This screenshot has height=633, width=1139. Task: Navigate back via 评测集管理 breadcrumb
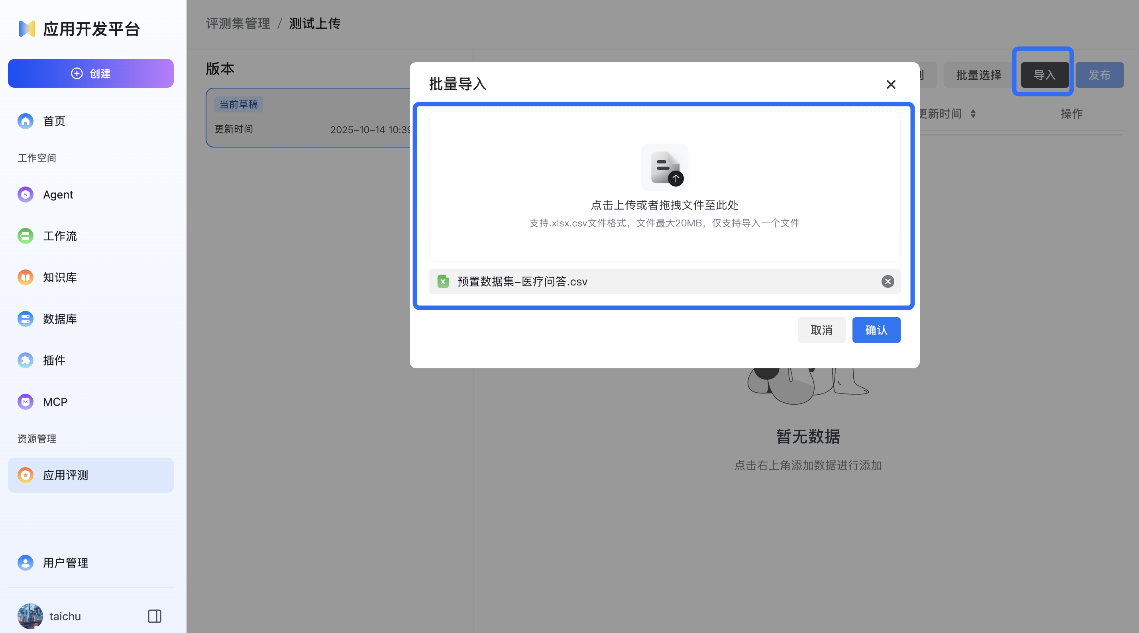point(238,24)
